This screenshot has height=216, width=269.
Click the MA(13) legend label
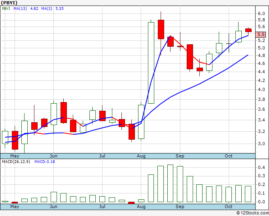(20, 9)
